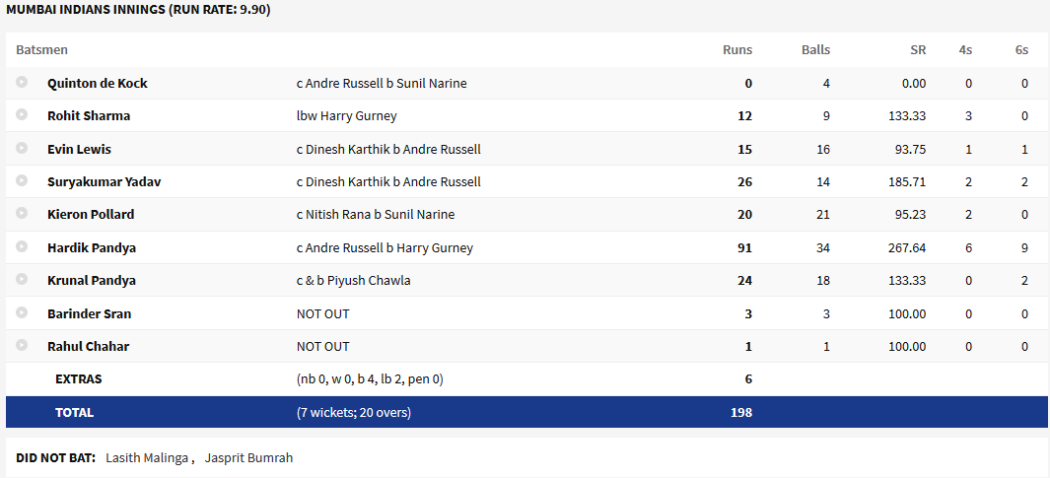Click Jasprit Bumrah in Did Not Bat

(248, 457)
